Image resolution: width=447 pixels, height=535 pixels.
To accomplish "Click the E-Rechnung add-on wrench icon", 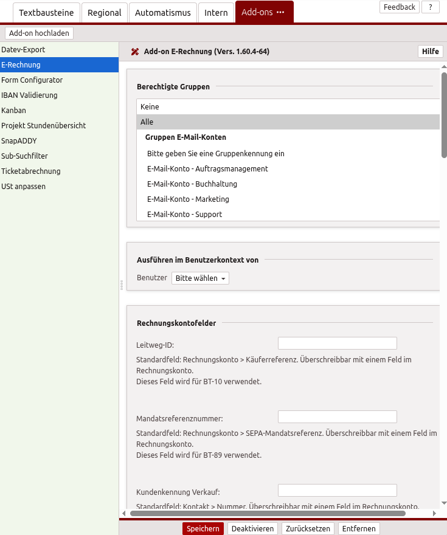I will (x=135, y=52).
